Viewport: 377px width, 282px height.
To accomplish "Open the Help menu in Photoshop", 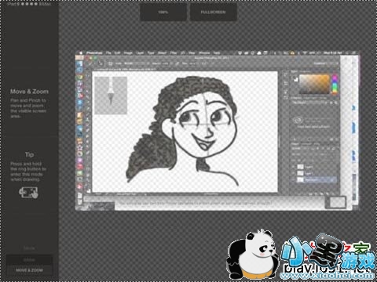I will (217, 53).
